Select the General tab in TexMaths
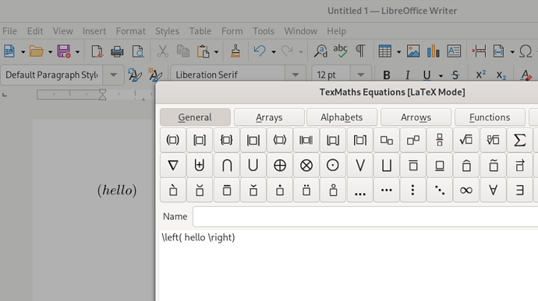 pos(195,117)
